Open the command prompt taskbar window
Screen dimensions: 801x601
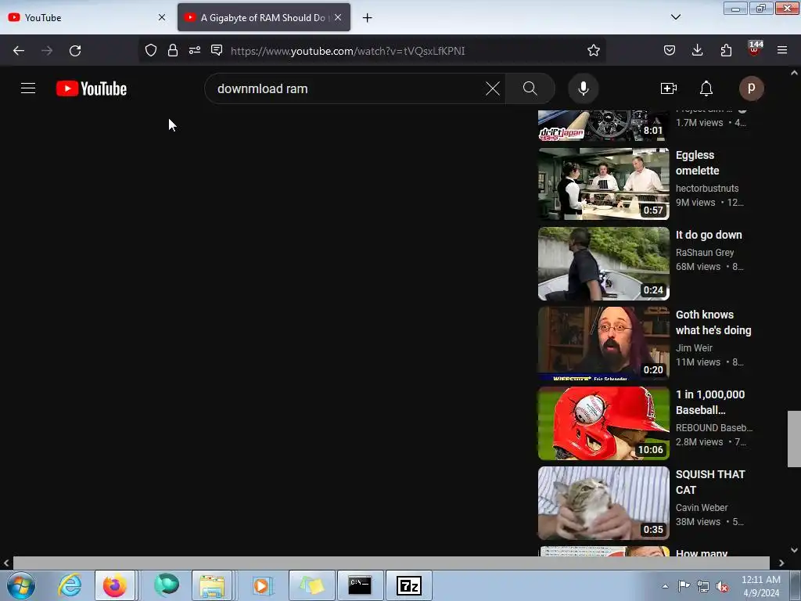point(359,585)
